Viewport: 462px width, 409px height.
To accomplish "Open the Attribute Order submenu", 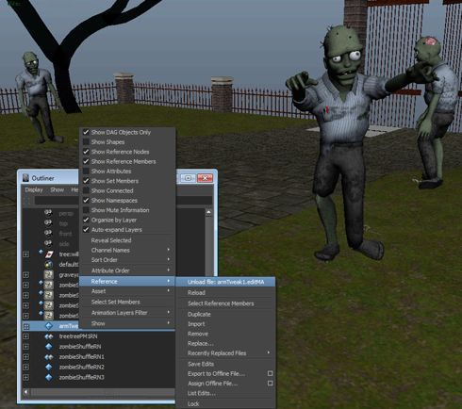I will tap(127, 270).
